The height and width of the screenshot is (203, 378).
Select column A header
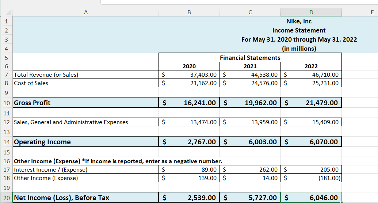coord(85,12)
